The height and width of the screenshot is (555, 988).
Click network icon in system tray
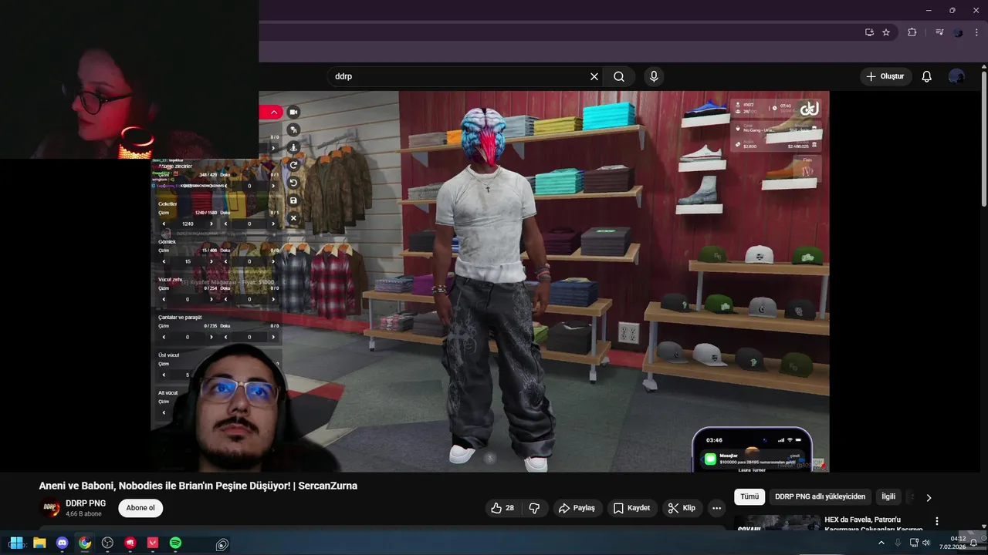coord(914,543)
